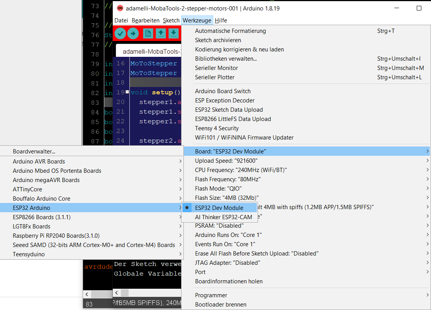Choose Kodierung korrigieren & neu laden
This screenshot has width=431, height=310.
pos(306,49)
